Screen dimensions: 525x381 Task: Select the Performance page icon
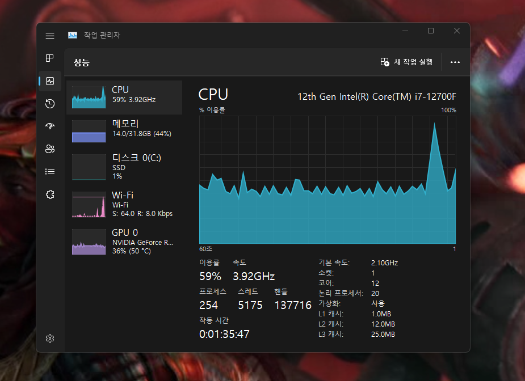50,81
